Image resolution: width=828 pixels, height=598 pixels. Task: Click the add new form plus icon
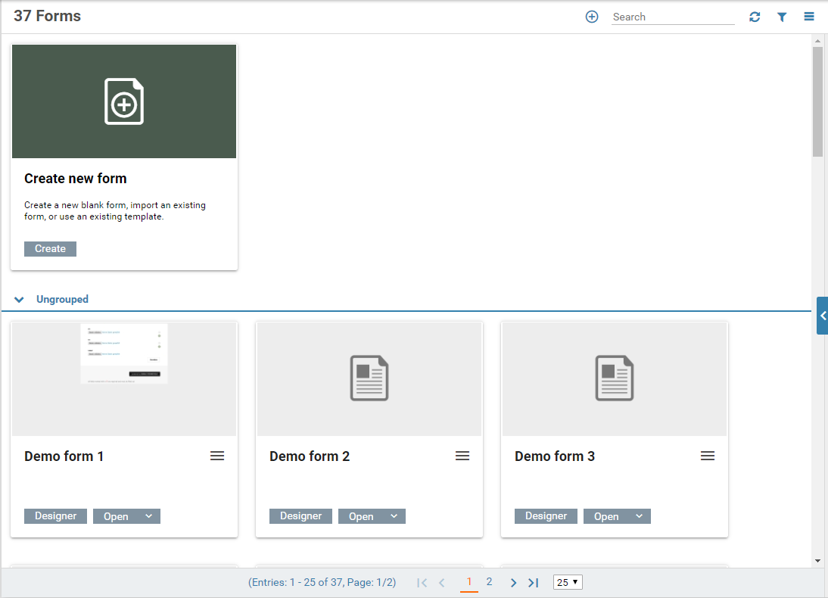[x=592, y=17]
